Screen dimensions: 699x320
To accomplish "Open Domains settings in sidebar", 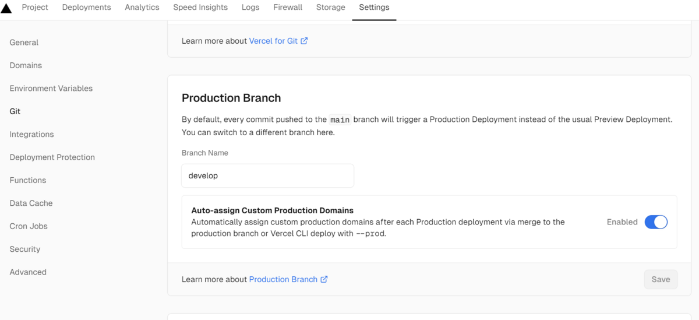I will click(26, 65).
